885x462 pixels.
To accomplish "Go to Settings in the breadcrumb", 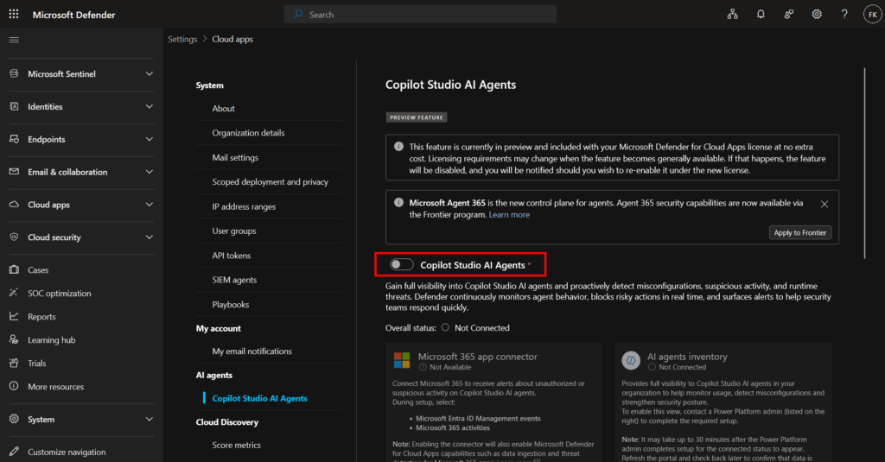I will click(x=182, y=39).
